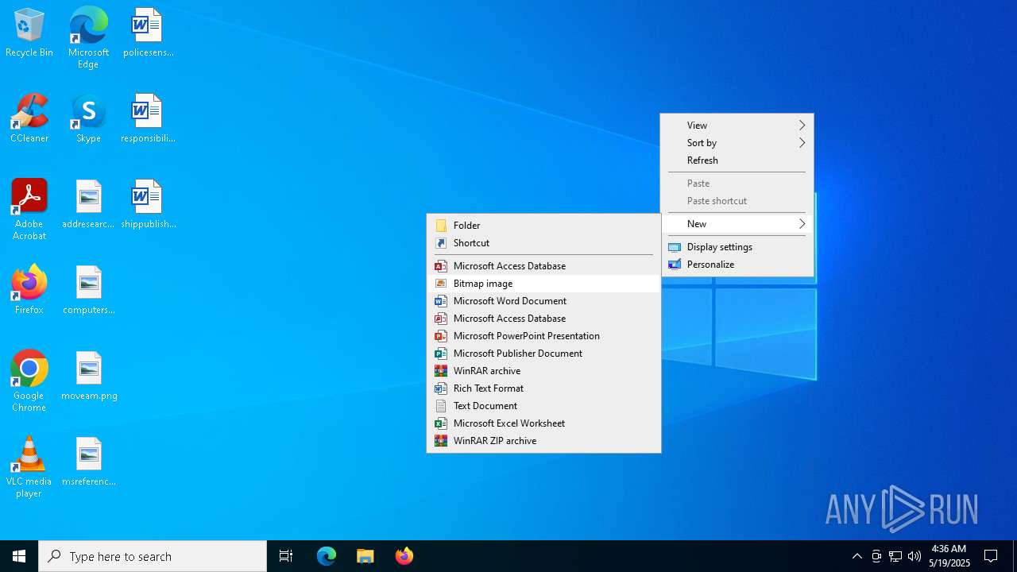Click the Meet Now tray icon
The width and height of the screenshot is (1017, 572).
(x=876, y=556)
